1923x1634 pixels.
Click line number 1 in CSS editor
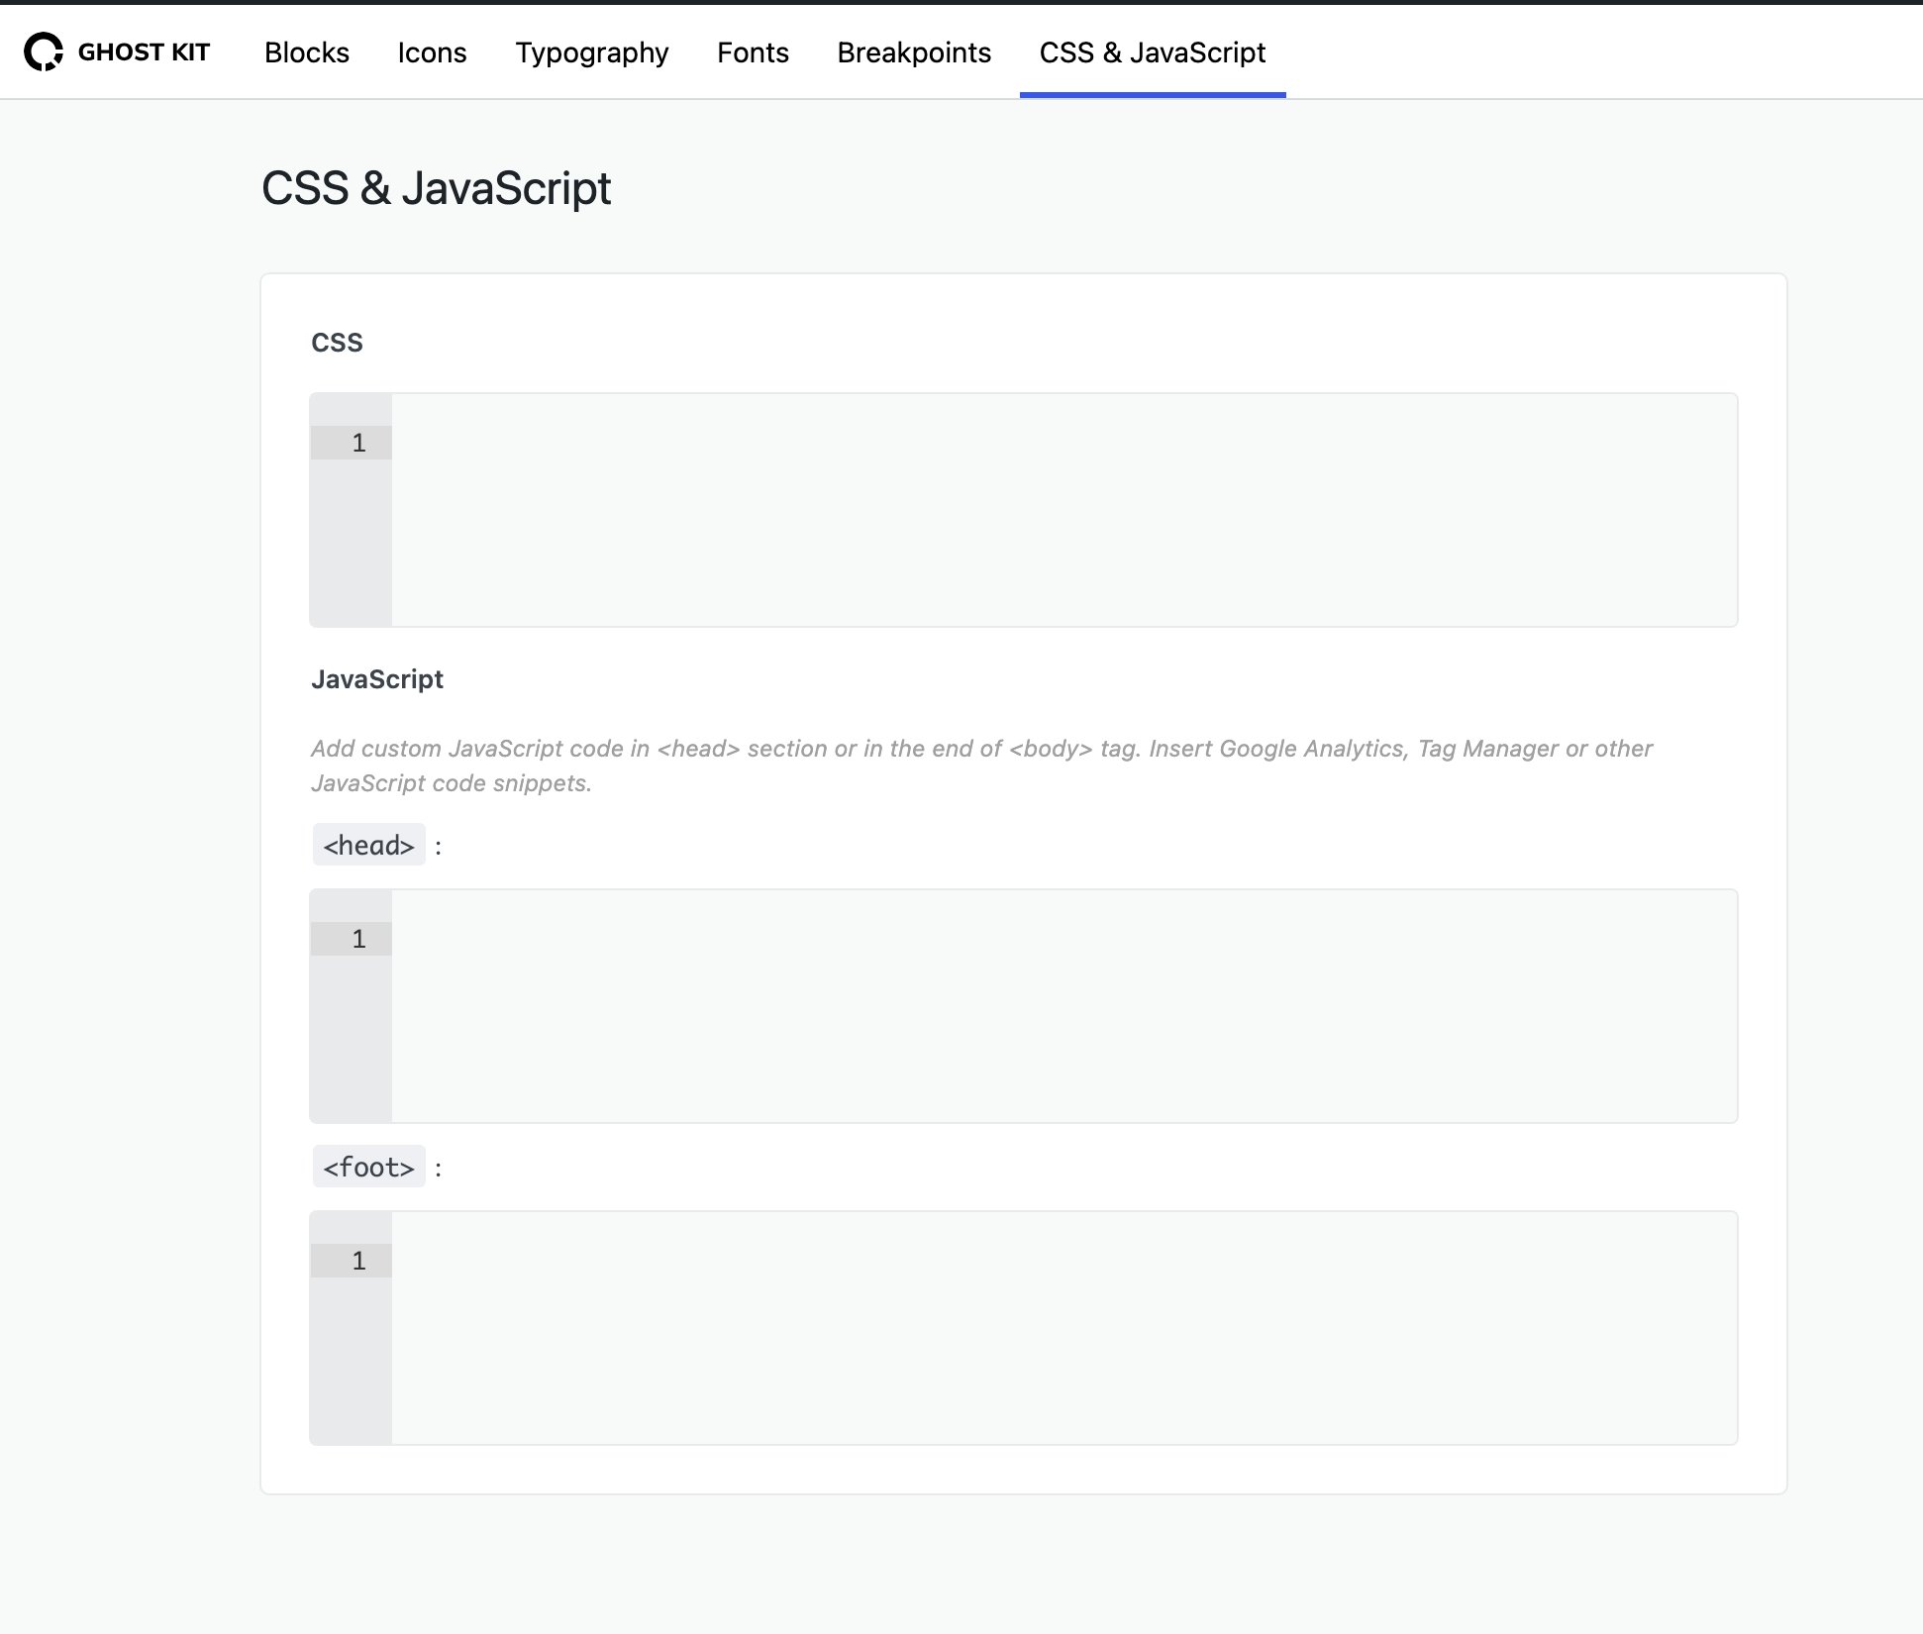point(359,443)
